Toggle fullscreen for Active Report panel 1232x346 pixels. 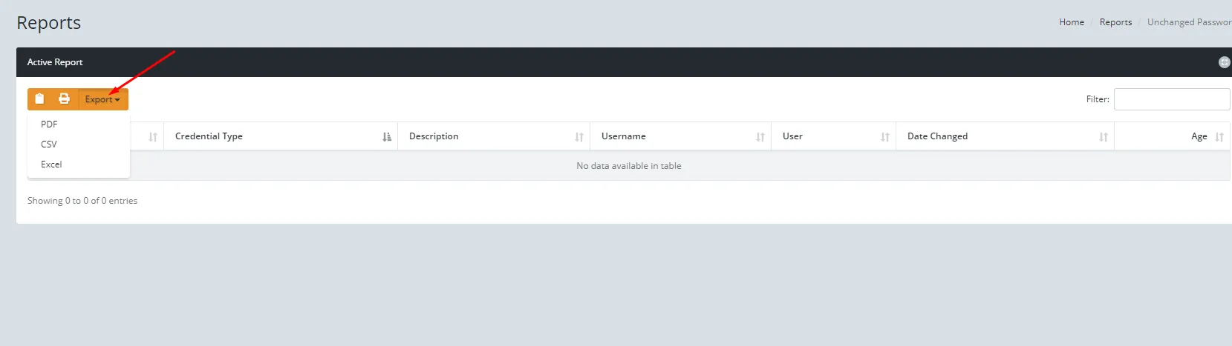point(1224,62)
